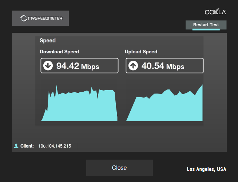Image resolution: width=238 pixels, height=183 pixels.
Task: Open the OOKLA logo link
Action: [x=215, y=11]
